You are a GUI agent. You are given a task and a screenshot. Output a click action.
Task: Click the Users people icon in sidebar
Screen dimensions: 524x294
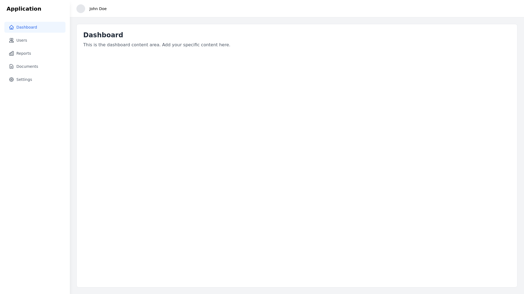(11, 40)
